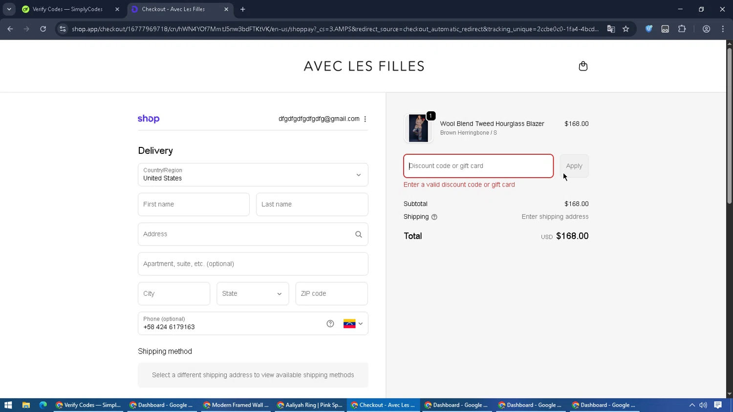
Task: Open the Windows Start menu
Action: point(8,405)
